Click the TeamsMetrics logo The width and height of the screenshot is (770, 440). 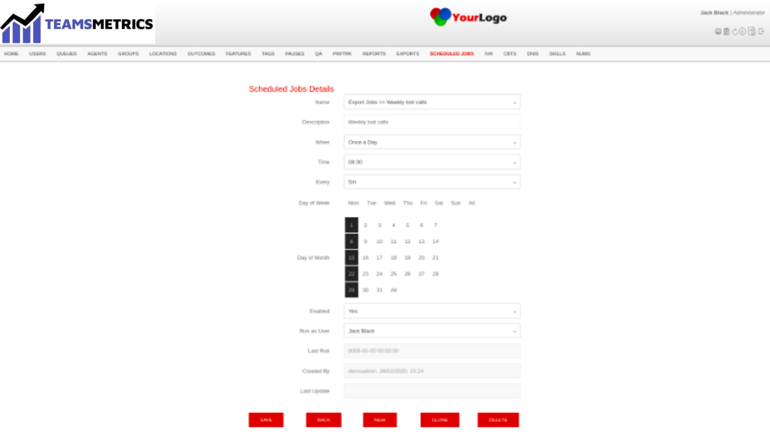click(77, 24)
